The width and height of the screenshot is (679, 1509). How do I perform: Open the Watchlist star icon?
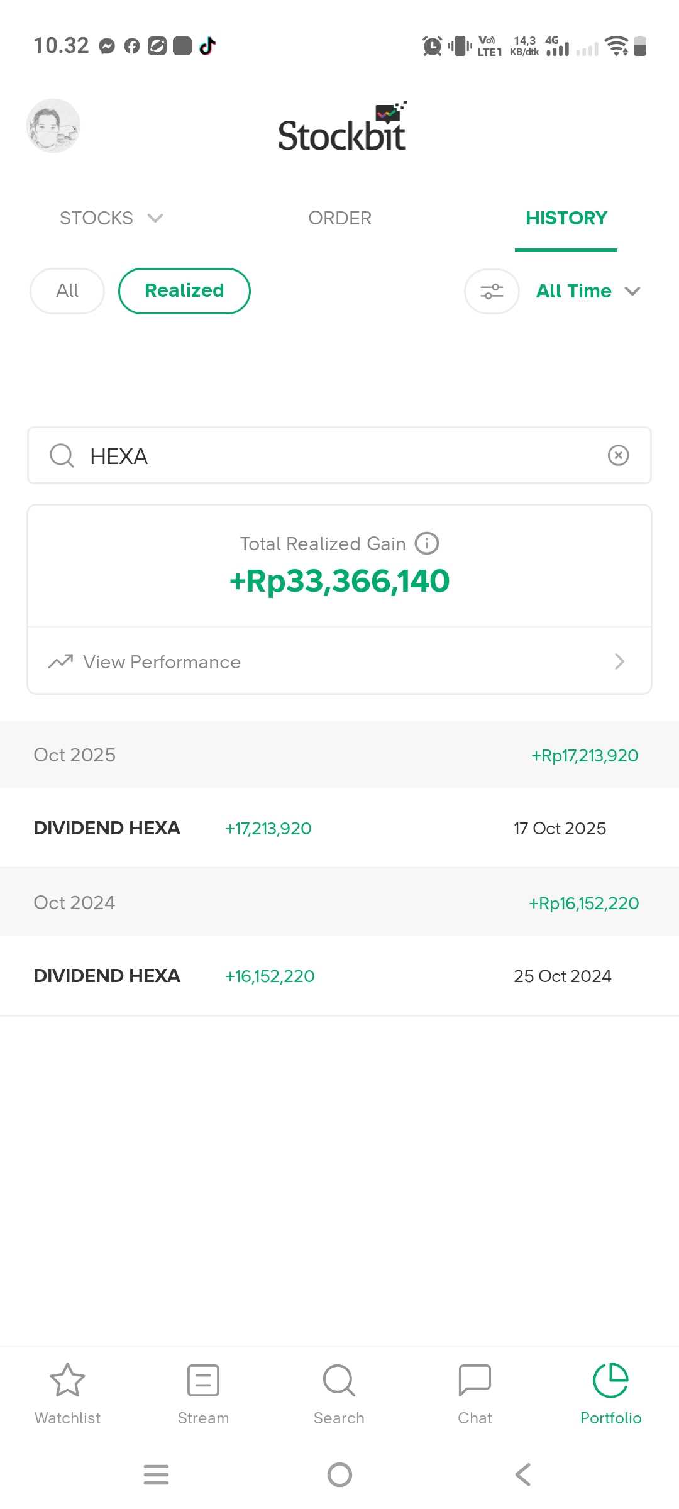tap(67, 1380)
